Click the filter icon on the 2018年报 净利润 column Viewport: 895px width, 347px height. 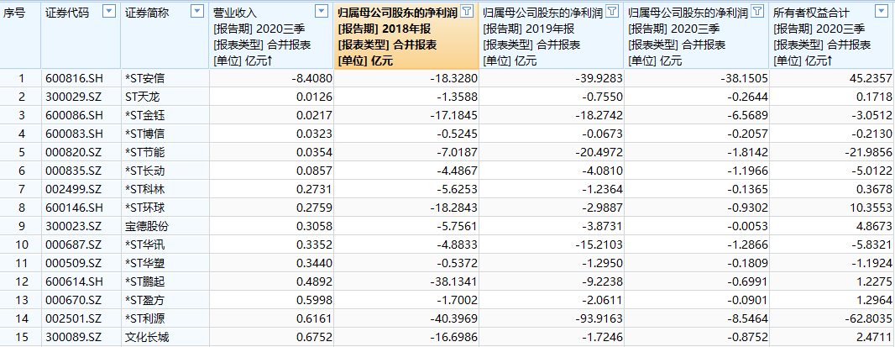tap(467, 12)
